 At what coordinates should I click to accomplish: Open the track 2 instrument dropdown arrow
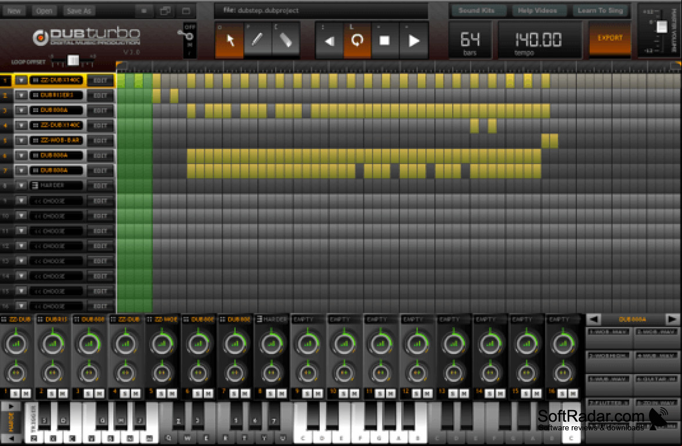click(21, 95)
